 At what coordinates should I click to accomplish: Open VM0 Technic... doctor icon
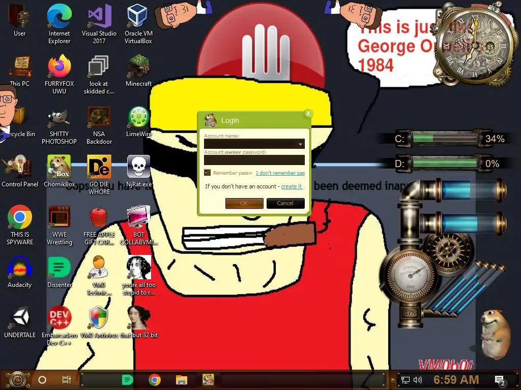click(99, 275)
